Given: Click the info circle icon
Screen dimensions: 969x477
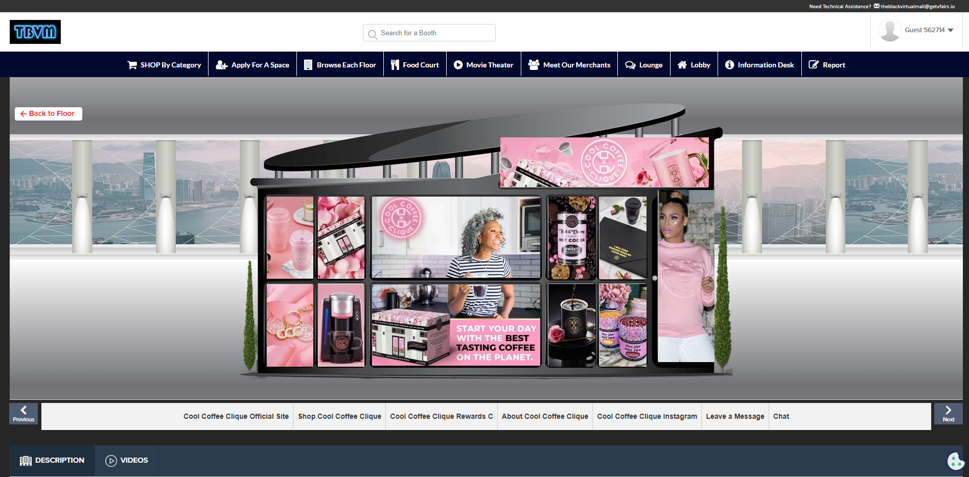Looking at the screenshot, I should [x=730, y=65].
